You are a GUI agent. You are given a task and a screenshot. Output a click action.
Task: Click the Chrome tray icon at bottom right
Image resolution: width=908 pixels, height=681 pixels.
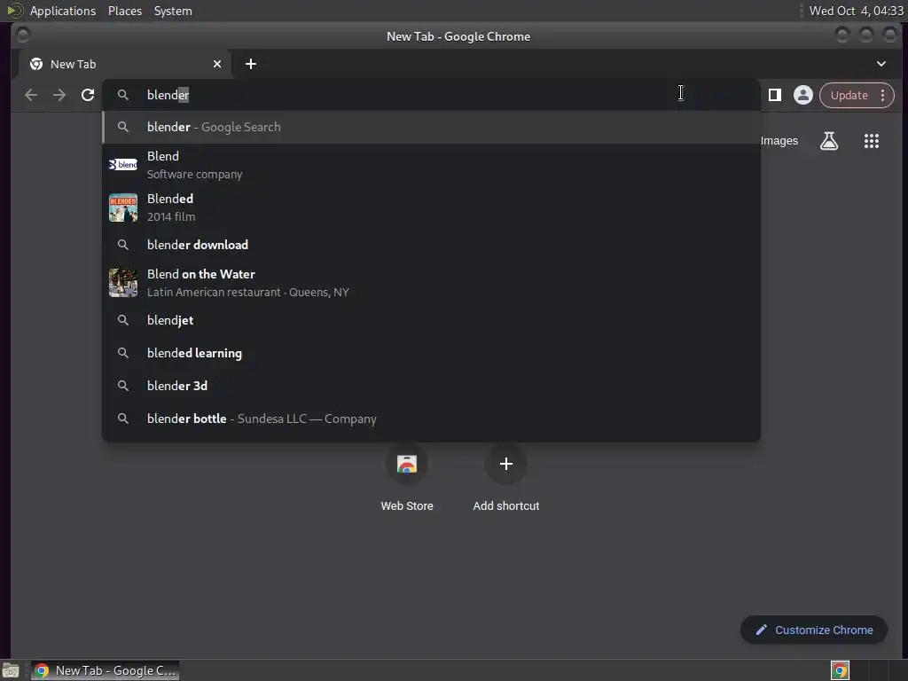(840, 670)
